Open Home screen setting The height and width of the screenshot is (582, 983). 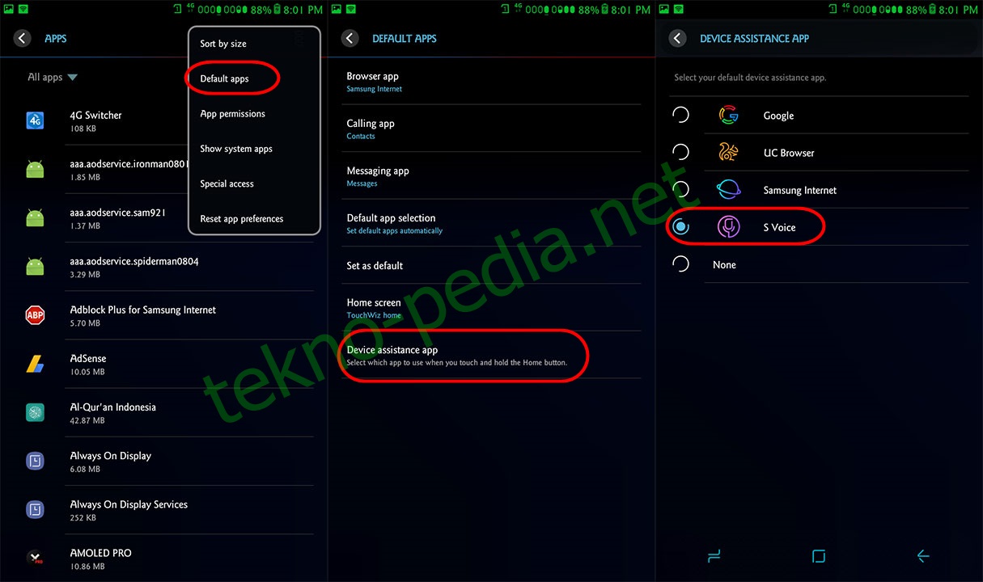(x=494, y=307)
